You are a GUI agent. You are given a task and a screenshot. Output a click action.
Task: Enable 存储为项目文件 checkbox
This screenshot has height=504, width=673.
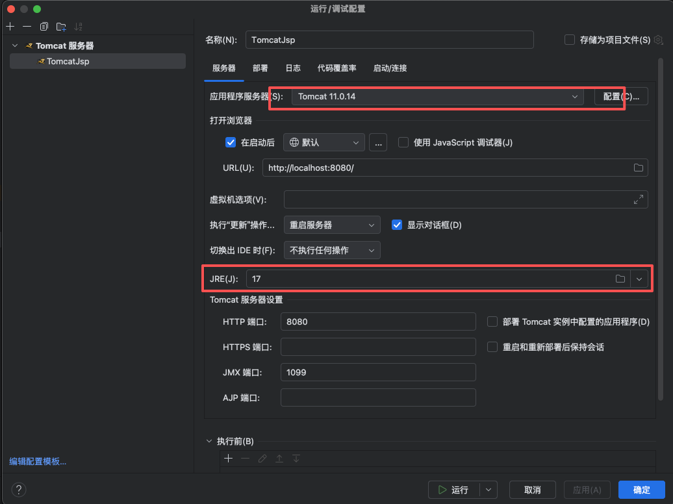tap(570, 40)
